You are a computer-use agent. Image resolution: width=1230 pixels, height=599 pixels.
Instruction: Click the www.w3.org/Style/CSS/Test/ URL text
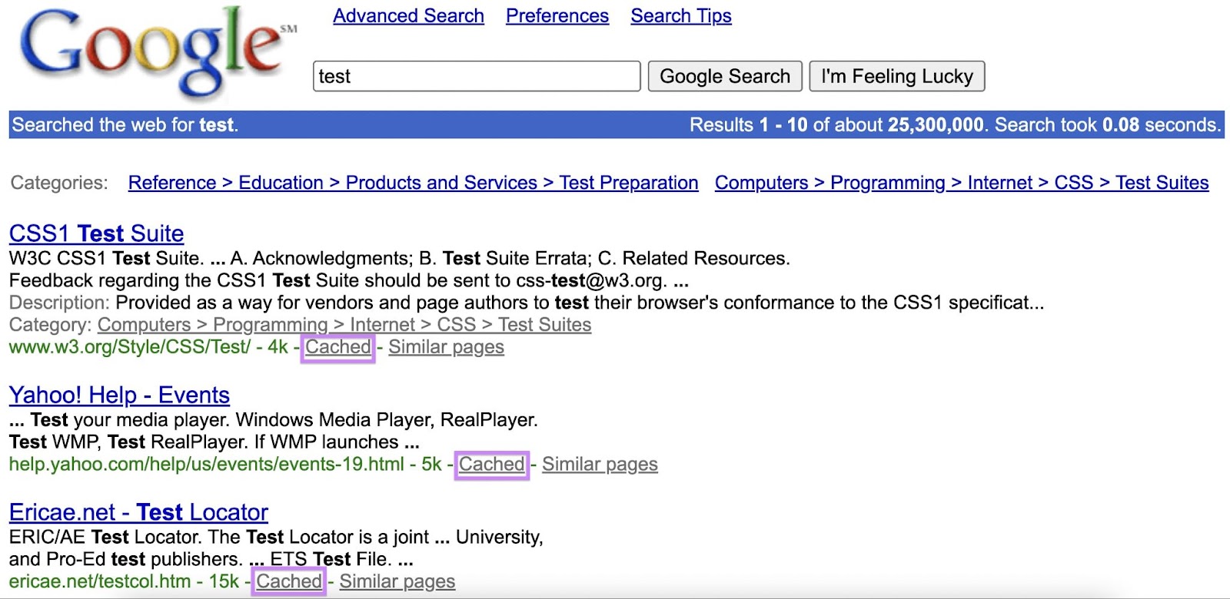coord(130,347)
